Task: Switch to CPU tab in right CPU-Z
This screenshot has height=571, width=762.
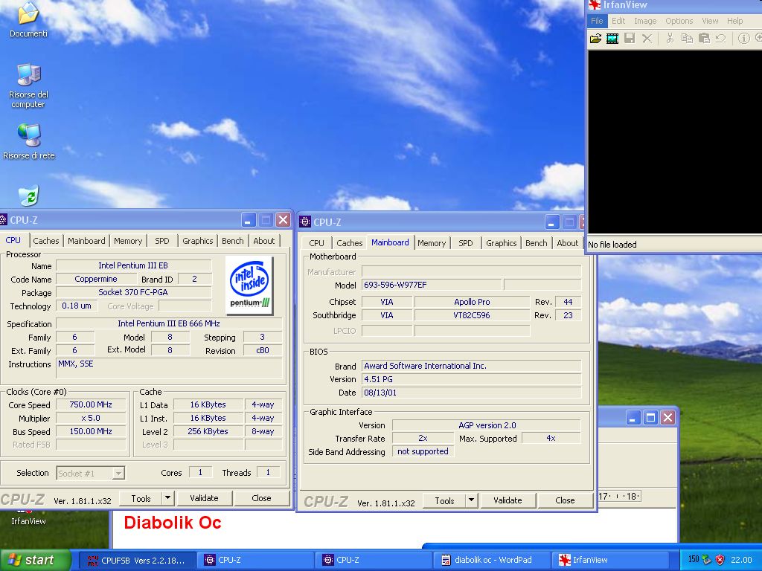Action: pyautogui.click(x=316, y=243)
